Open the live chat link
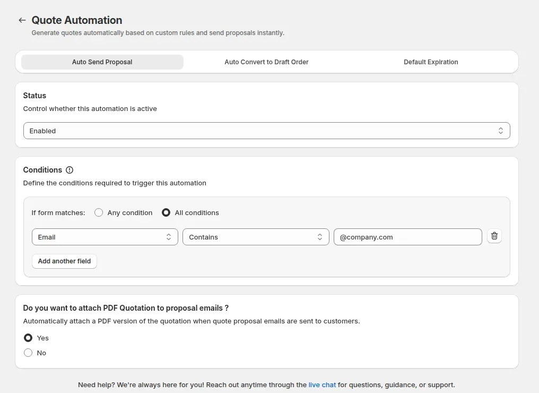This screenshot has height=393, width=539. tap(322, 385)
